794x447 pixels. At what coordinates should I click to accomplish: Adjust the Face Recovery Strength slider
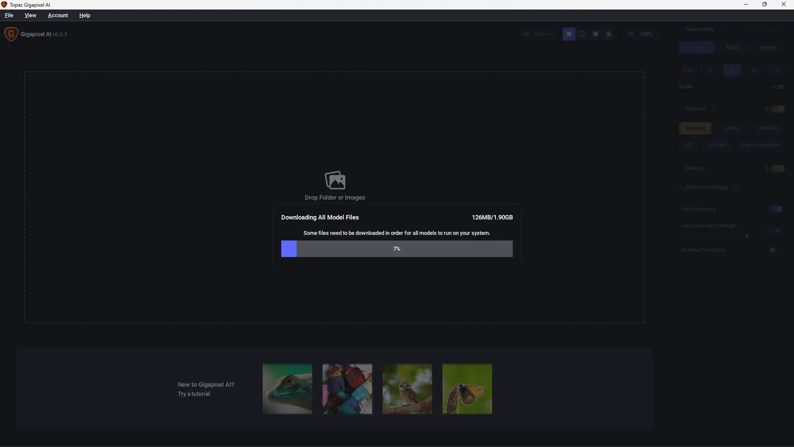(x=747, y=236)
